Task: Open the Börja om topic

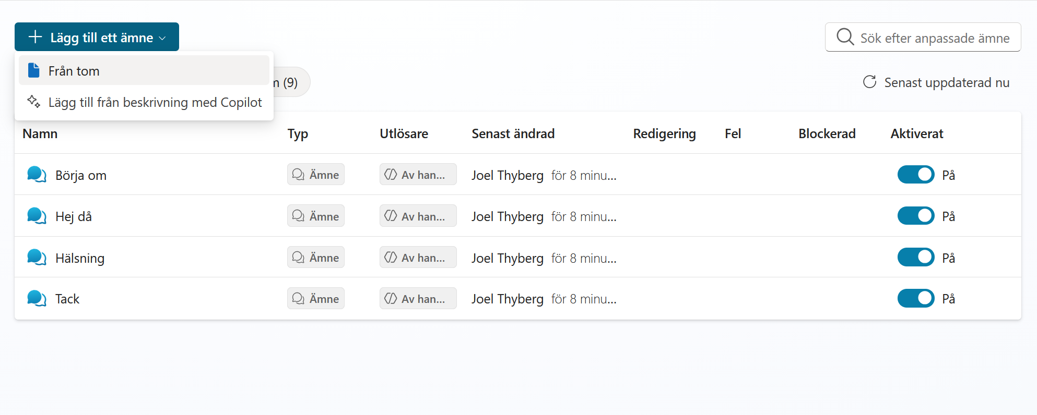Action: (81, 175)
